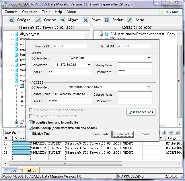Viewport: 185px width, 181px height.
Task: Select the db_type_test database icon
Action: [x=16, y=34]
